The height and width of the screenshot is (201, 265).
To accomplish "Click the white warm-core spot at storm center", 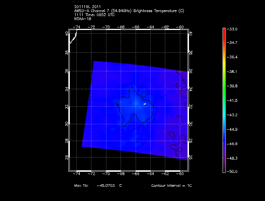I will [145, 104].
